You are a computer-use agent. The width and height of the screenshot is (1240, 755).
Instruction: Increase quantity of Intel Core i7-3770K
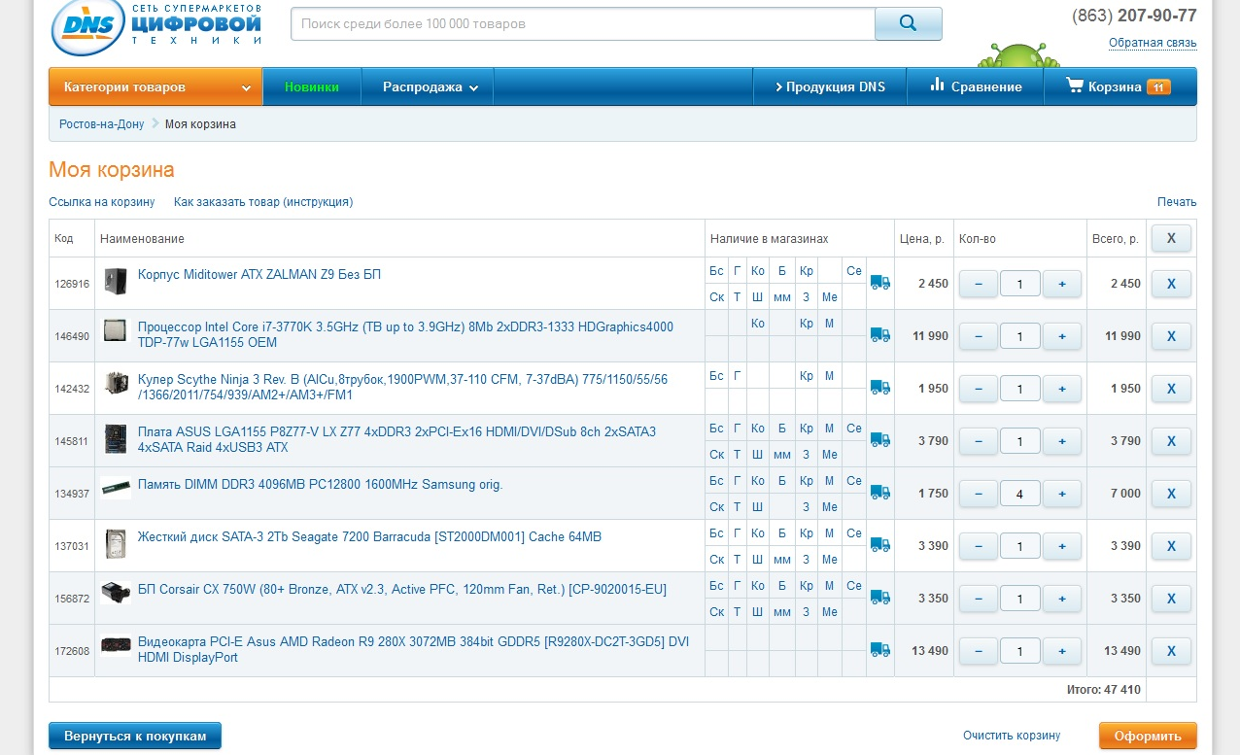click(x=1062, y=336)
